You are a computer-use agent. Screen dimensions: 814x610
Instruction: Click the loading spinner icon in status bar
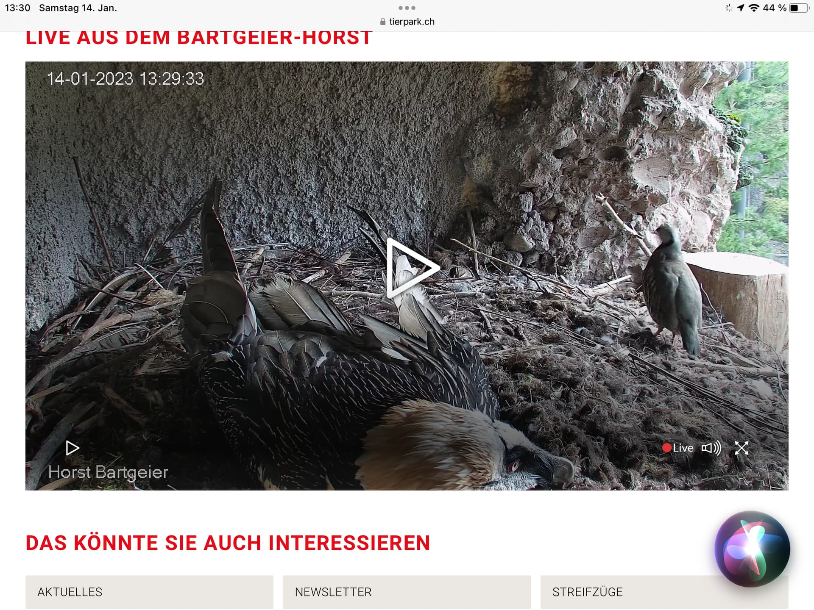coord(729,8)
